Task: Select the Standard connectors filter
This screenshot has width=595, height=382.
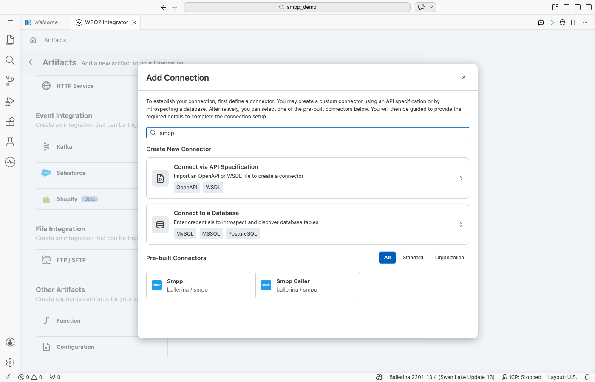Action: (413, 258)
